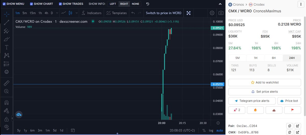Set show info to RIGHT

point(124,4)
